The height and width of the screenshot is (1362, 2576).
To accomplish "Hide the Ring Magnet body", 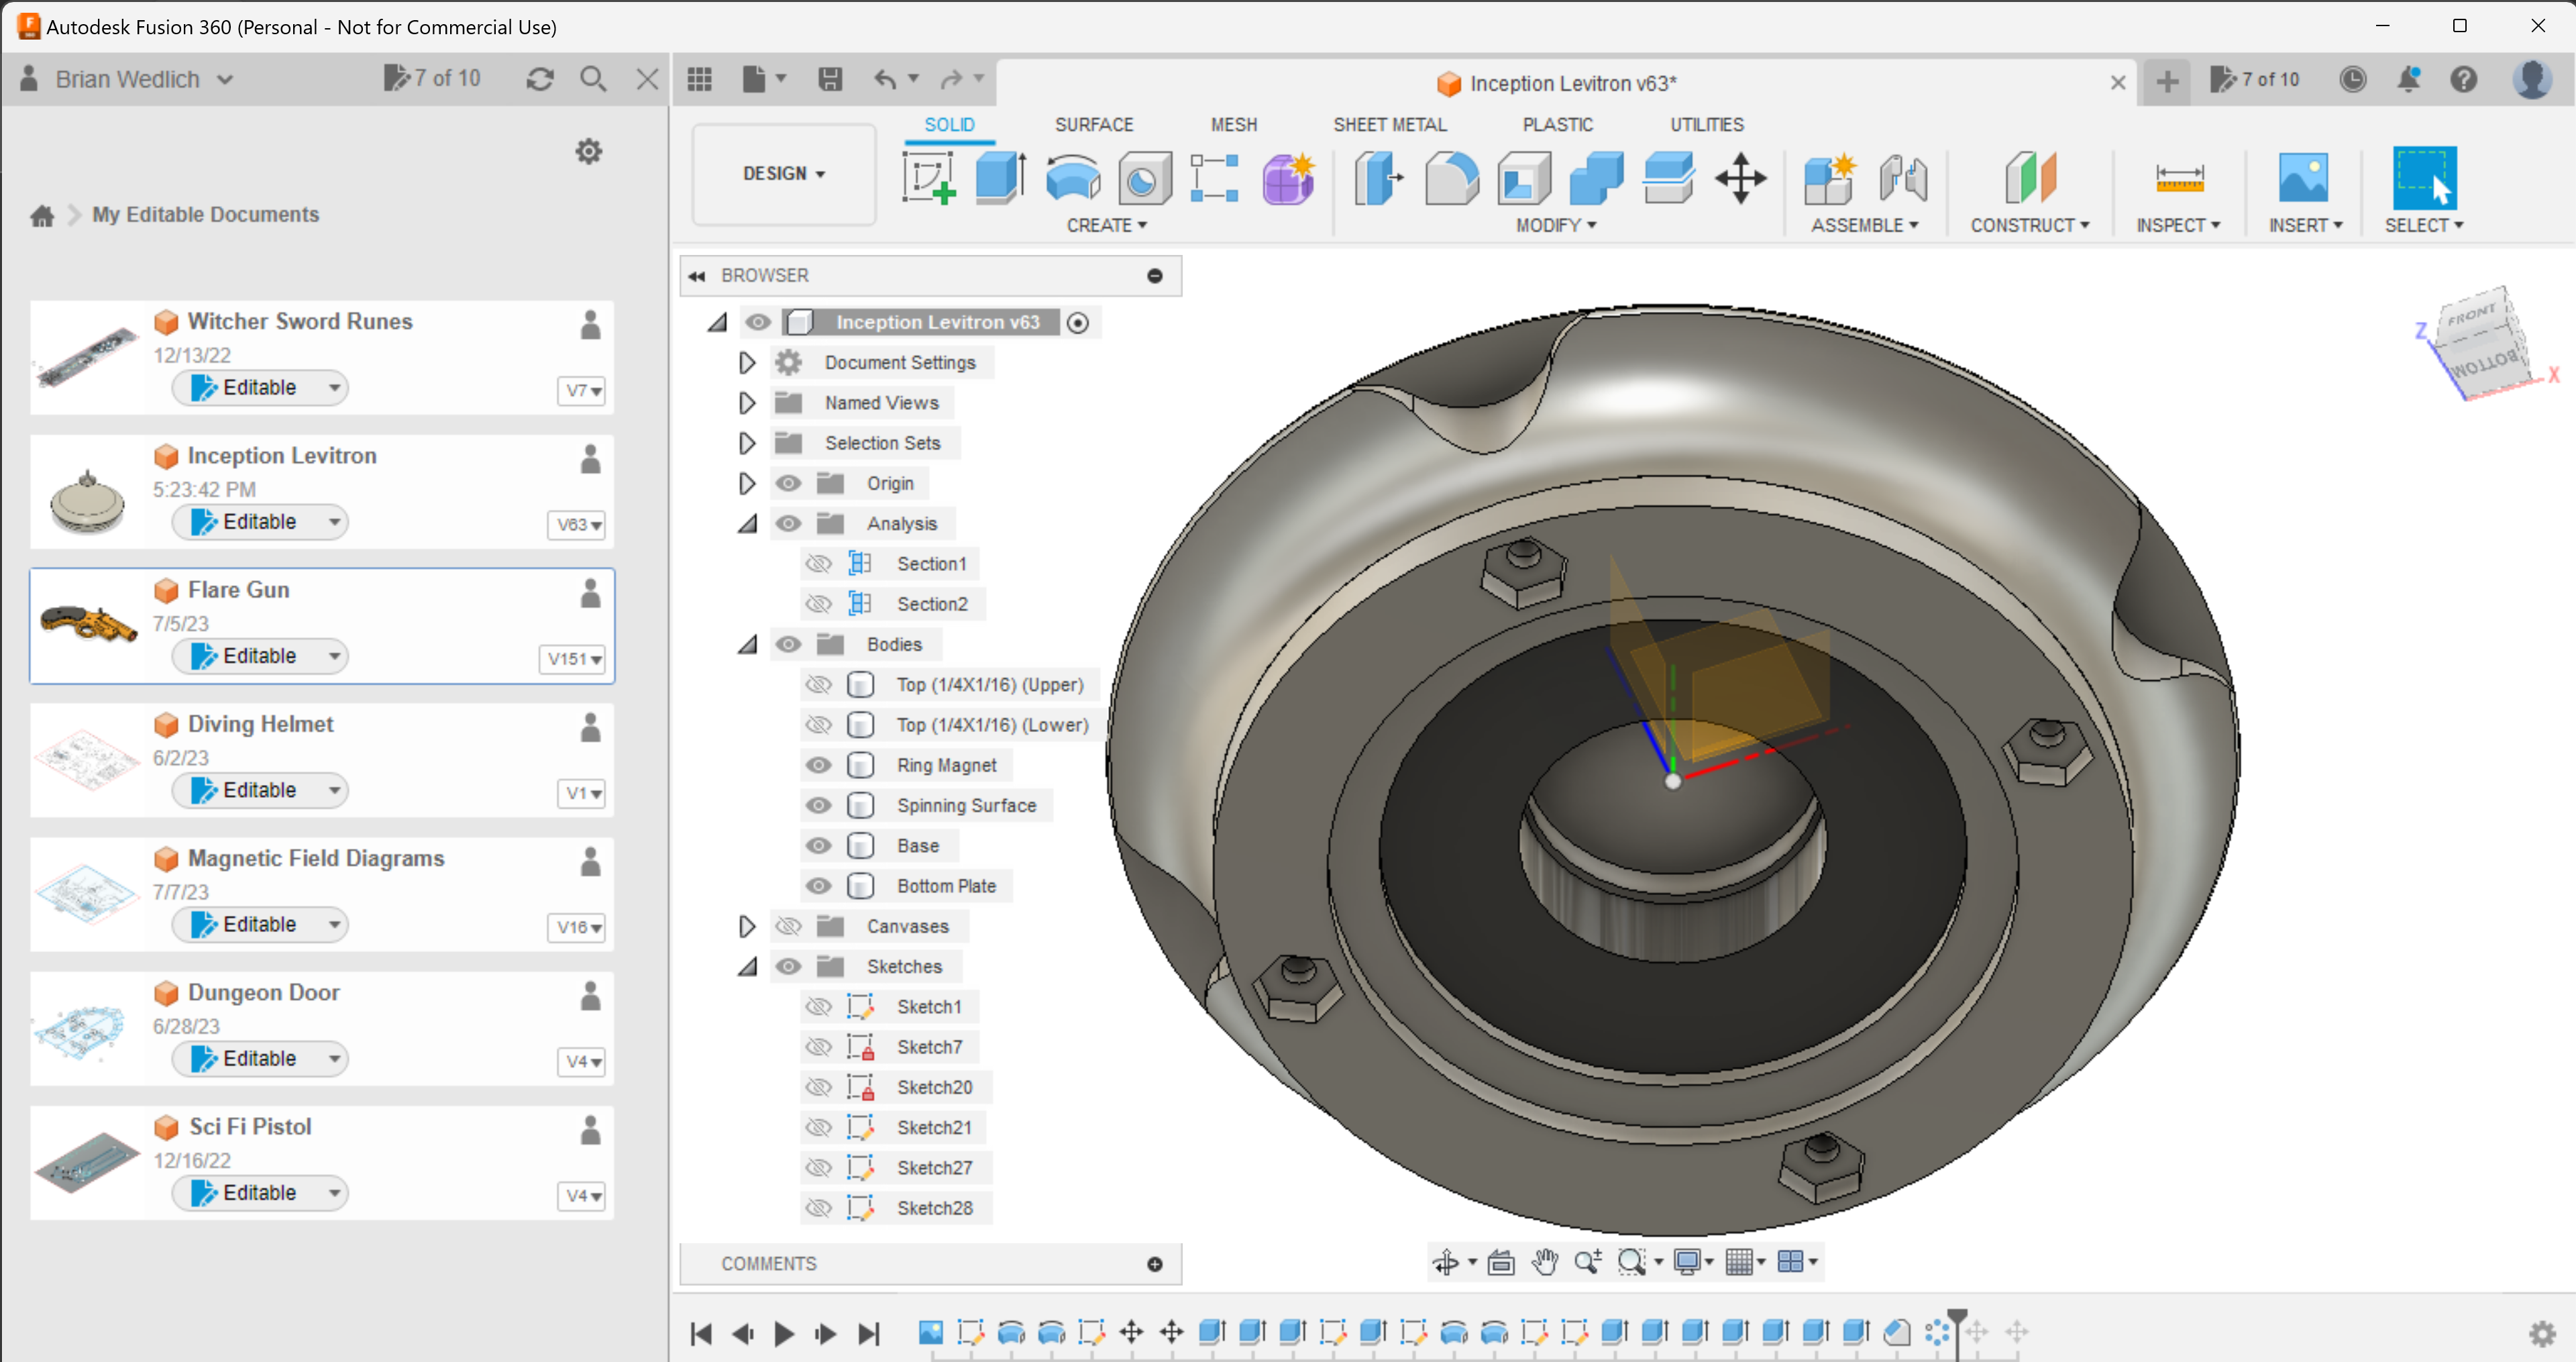I will [x=819, y=765].
